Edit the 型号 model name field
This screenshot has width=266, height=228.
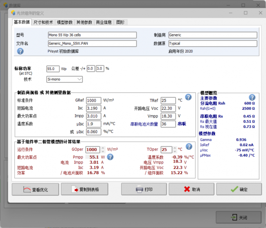[92, 35]
